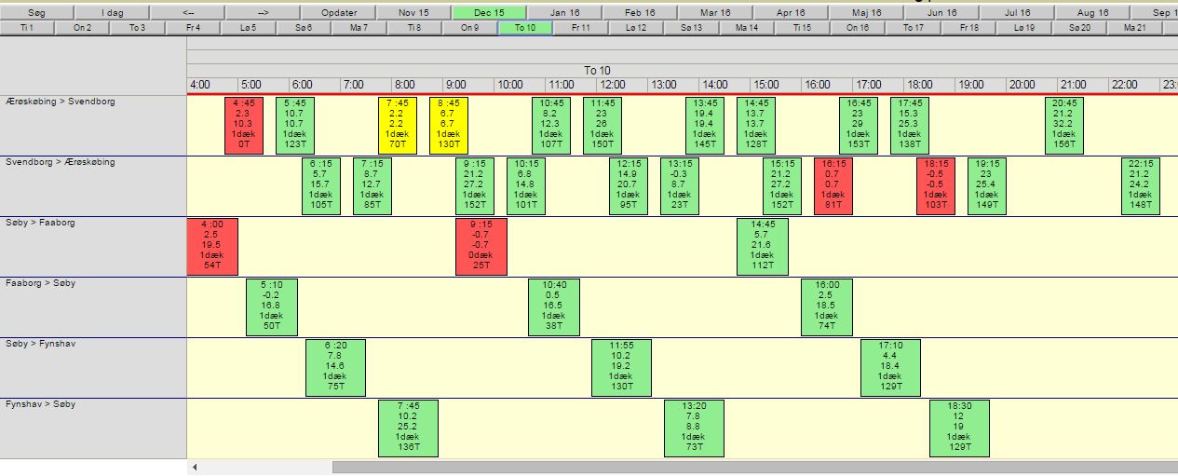Open the red 4:45 Ærøskøbing > Svendborg departure

[244, 124]
